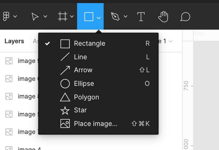
Task: Select the Pen tool icon
Action: (x=115, y=16)
